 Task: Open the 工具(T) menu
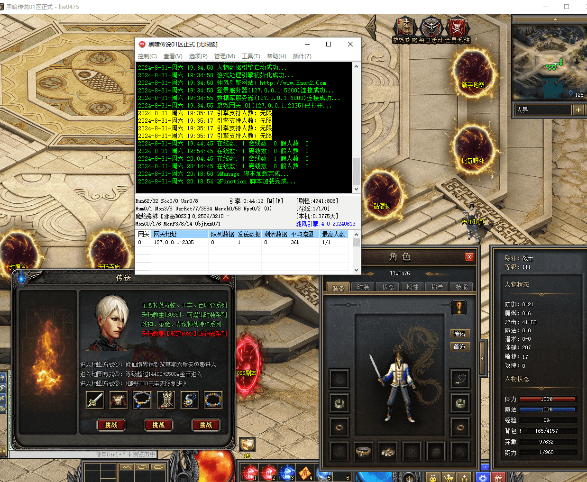coord(251,56)
